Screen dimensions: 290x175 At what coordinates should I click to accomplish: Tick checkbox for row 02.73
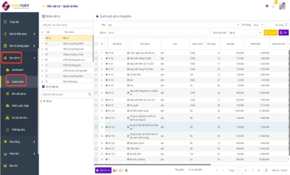pyautogui.click(x=96, y=93)
